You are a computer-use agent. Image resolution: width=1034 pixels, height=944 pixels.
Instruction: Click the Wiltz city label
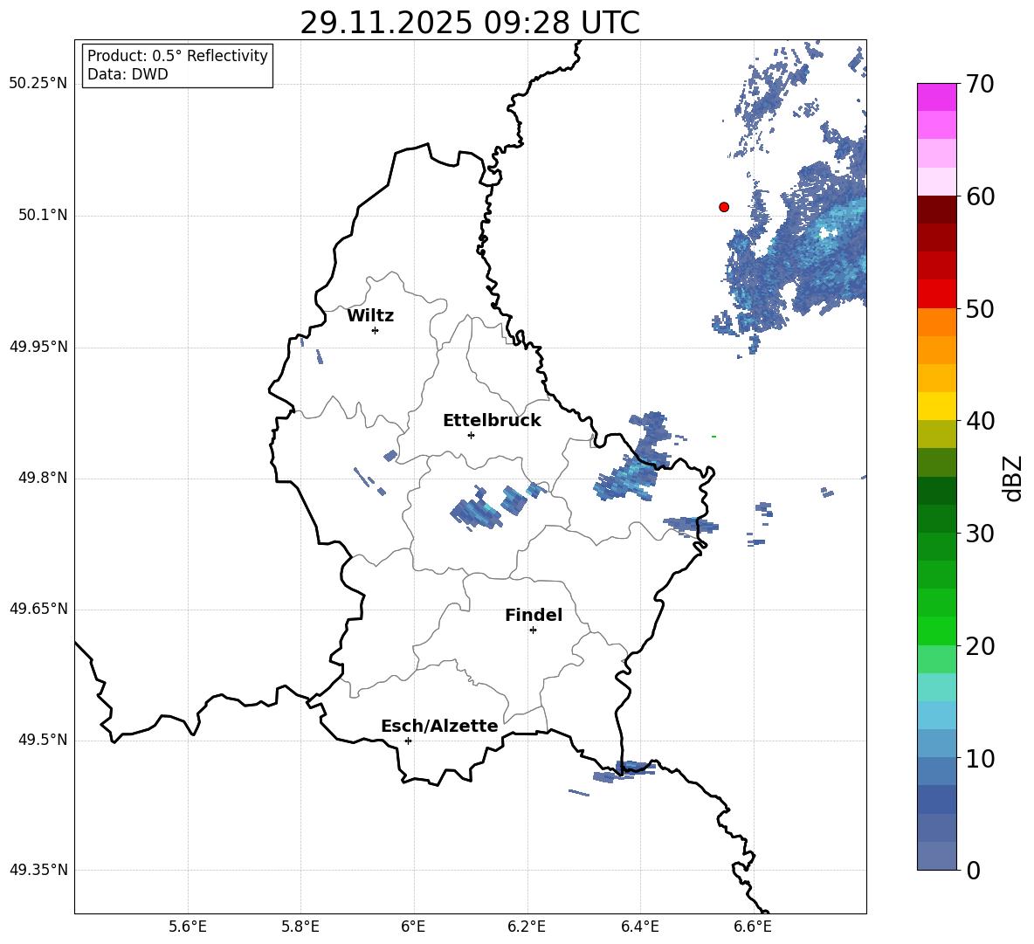(x=370, y=316)
